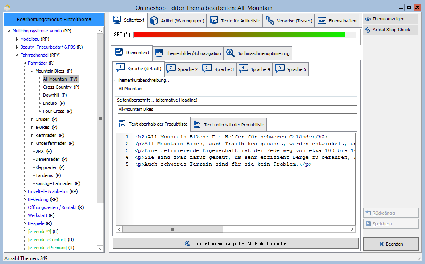Click the tree vertical scrollbar thumb

(x=100, y=118)
